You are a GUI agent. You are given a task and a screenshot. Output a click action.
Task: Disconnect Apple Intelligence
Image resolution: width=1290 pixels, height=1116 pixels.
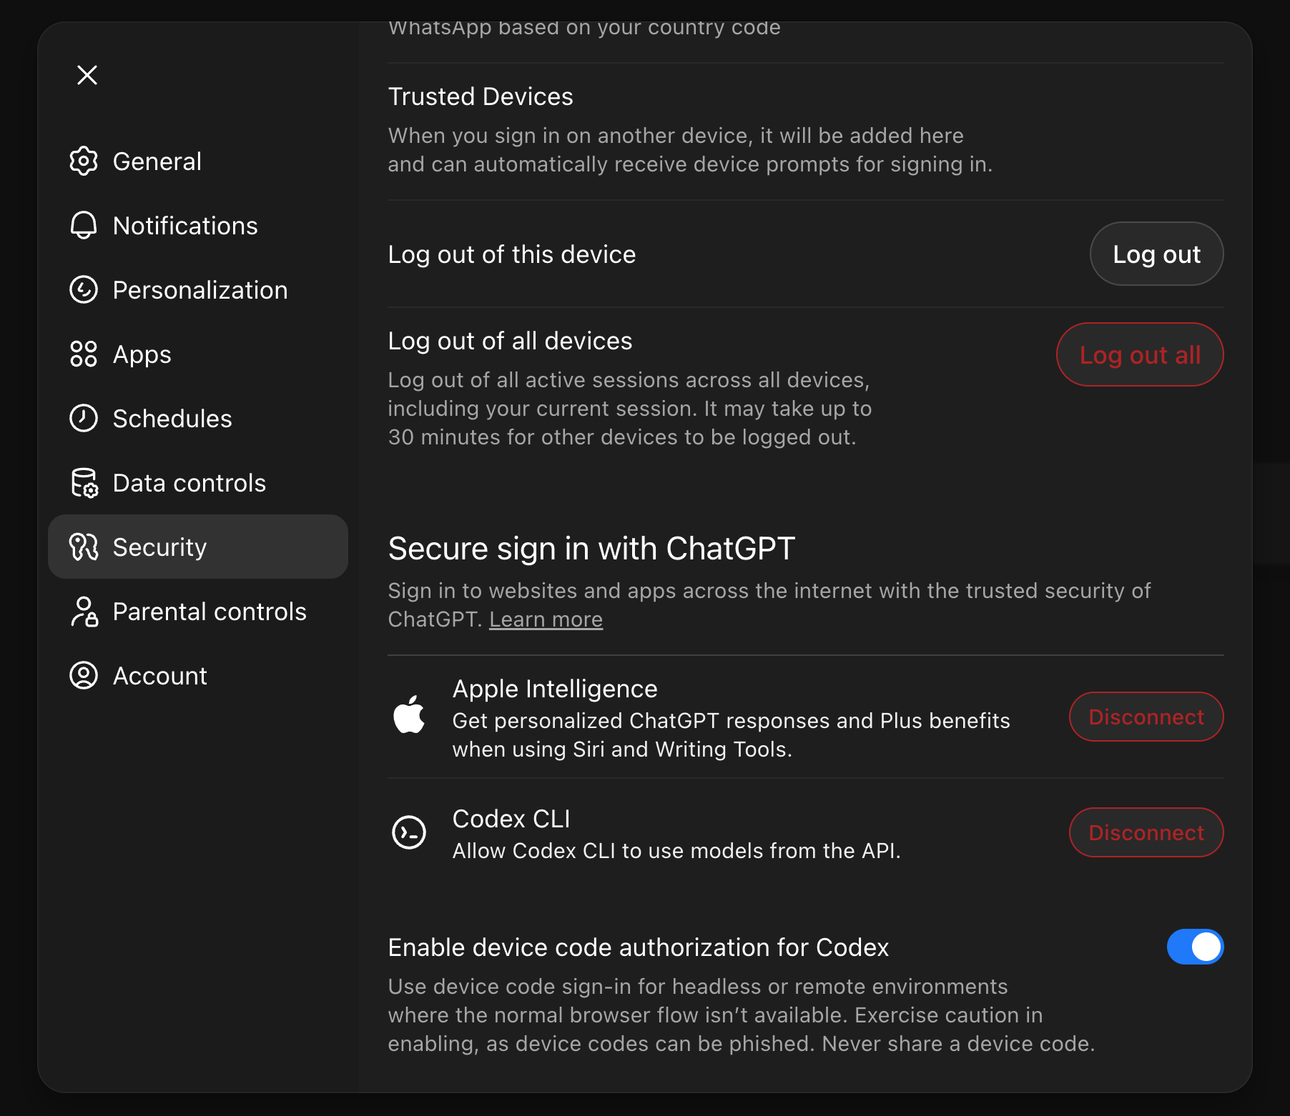tap(1146, 717)
